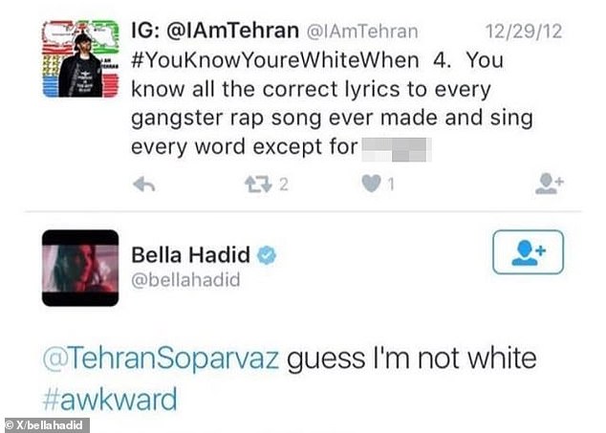
Task: Open the #awkward hashtag
Action: pyautogui.click(x=109, y=398)
